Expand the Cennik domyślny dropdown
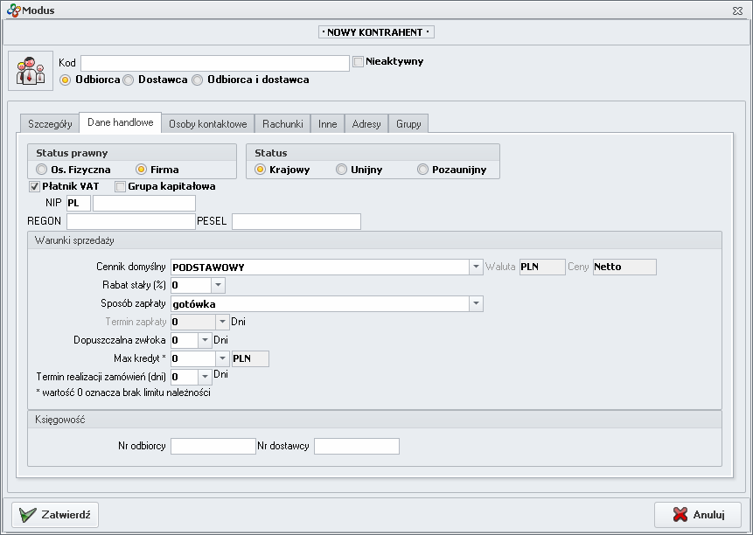This screenshot has width=753, height=535. click(x=476, y=267)
